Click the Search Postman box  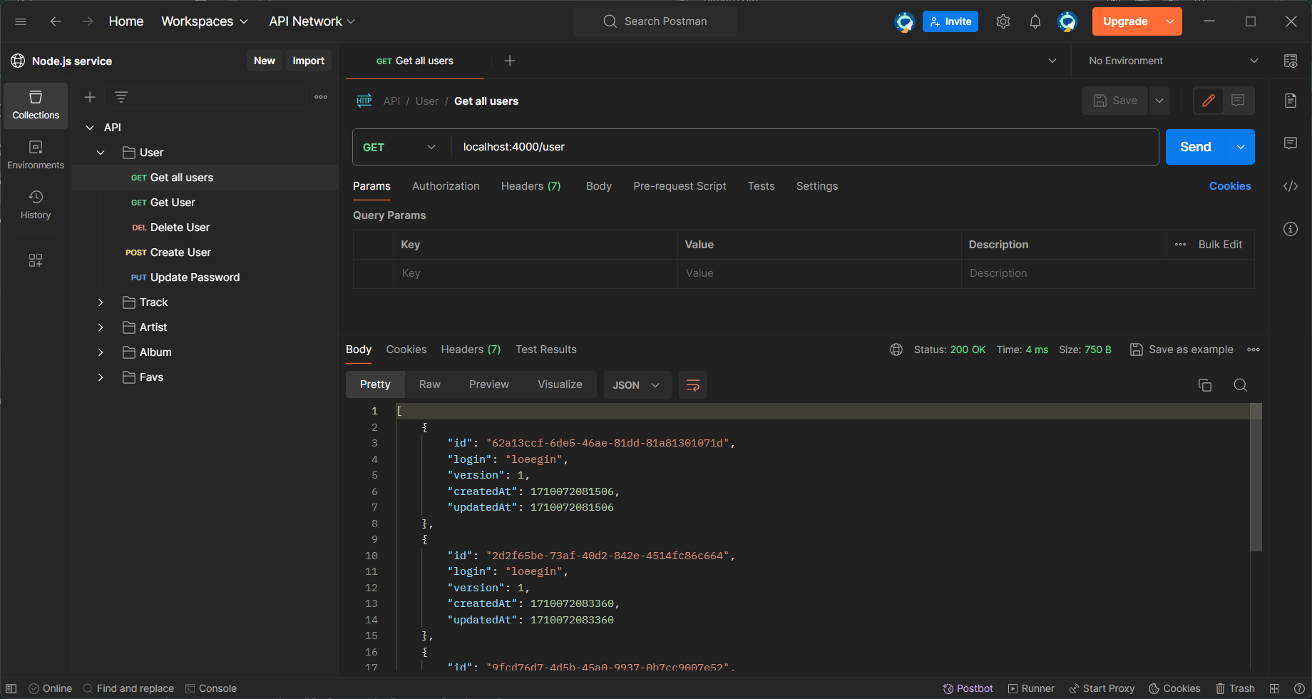point(655,21)
